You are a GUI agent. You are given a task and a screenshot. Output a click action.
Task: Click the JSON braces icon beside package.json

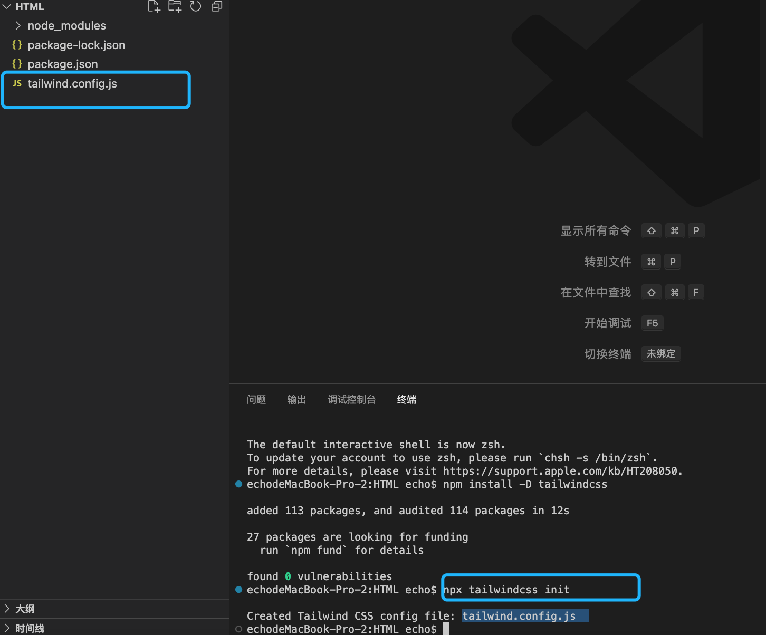[17, 64]
